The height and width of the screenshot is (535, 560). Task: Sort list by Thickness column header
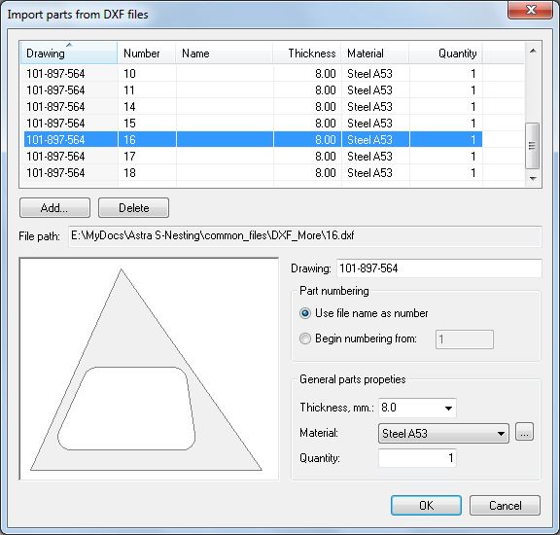point(307,53)
